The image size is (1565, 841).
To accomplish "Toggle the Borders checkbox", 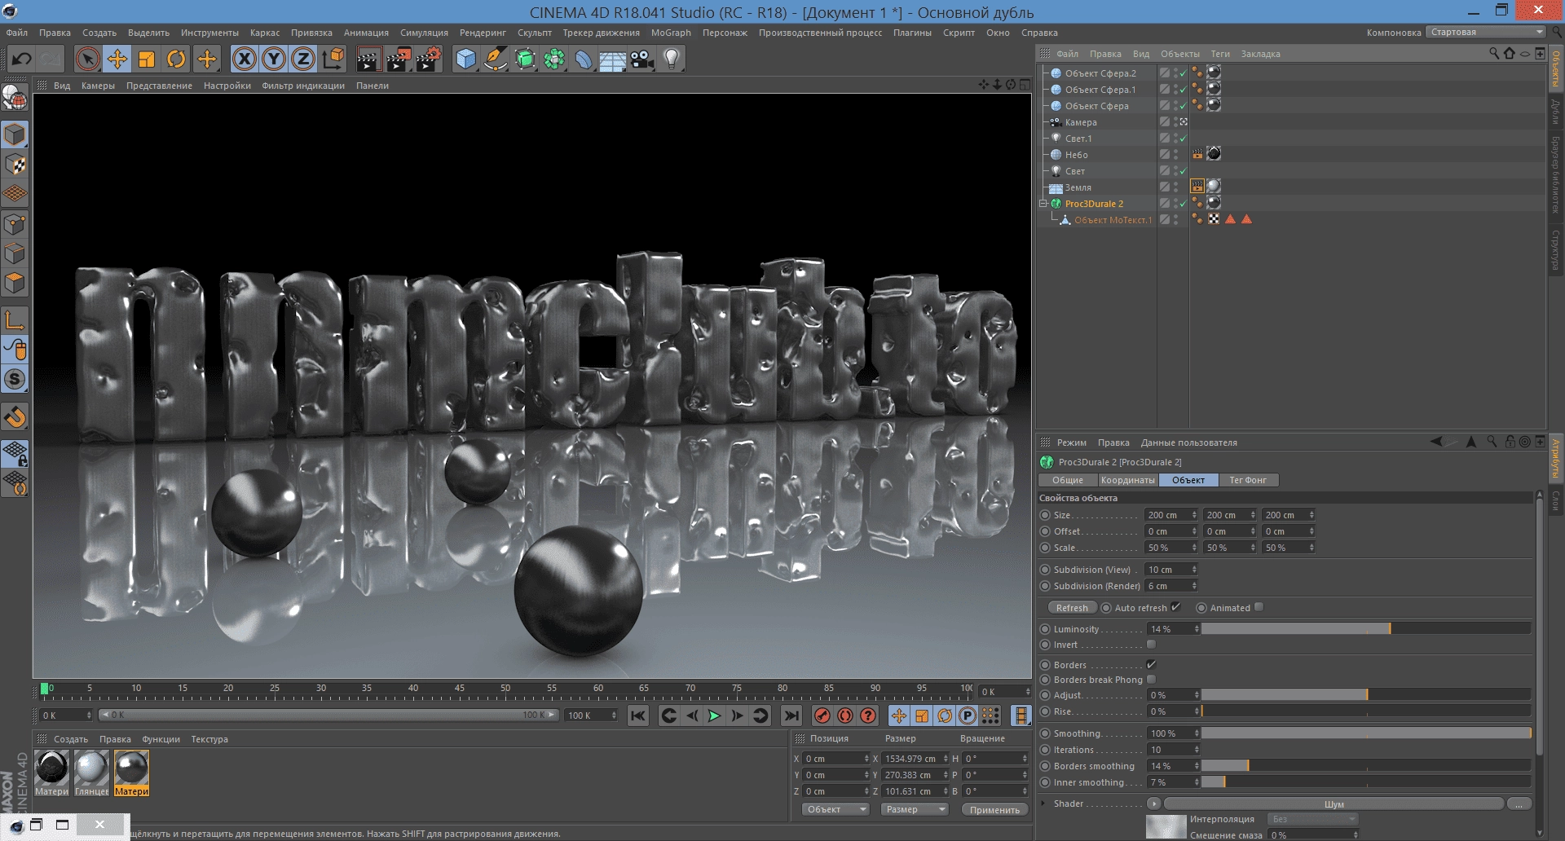I will click(1151, 665).
